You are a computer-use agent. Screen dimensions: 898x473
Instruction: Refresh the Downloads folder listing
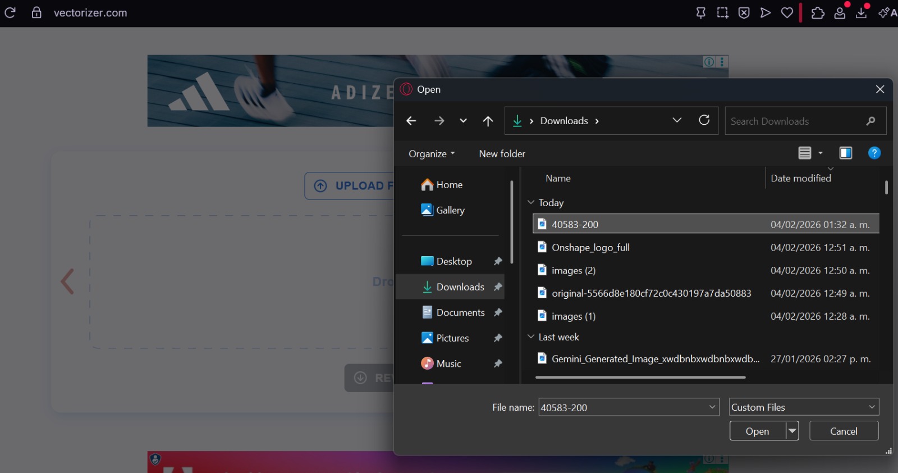(704, 120)
